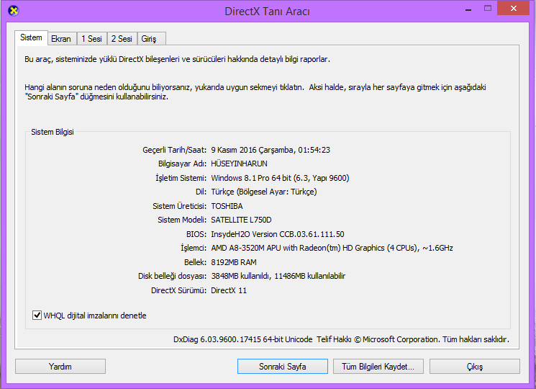536x389 pixels.
Task: Click the DirectX icon in title bar
Action: (14, 11)
